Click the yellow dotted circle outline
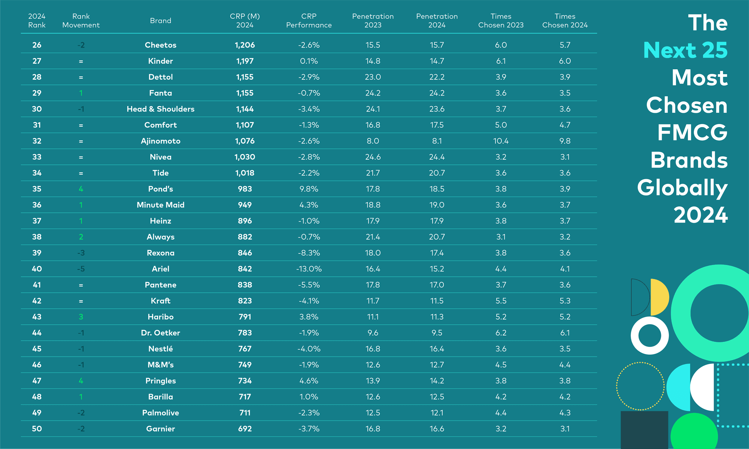The width and height of the screenshot is (749, 449). pyautogui.click(x=640, y=386)
